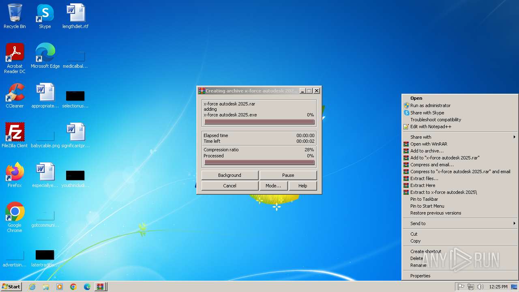Image resolution: width=519 pixels, height=292 pixels.
Task: Select the Firefox desktop shortcut
Action: [x=15, y=175]
